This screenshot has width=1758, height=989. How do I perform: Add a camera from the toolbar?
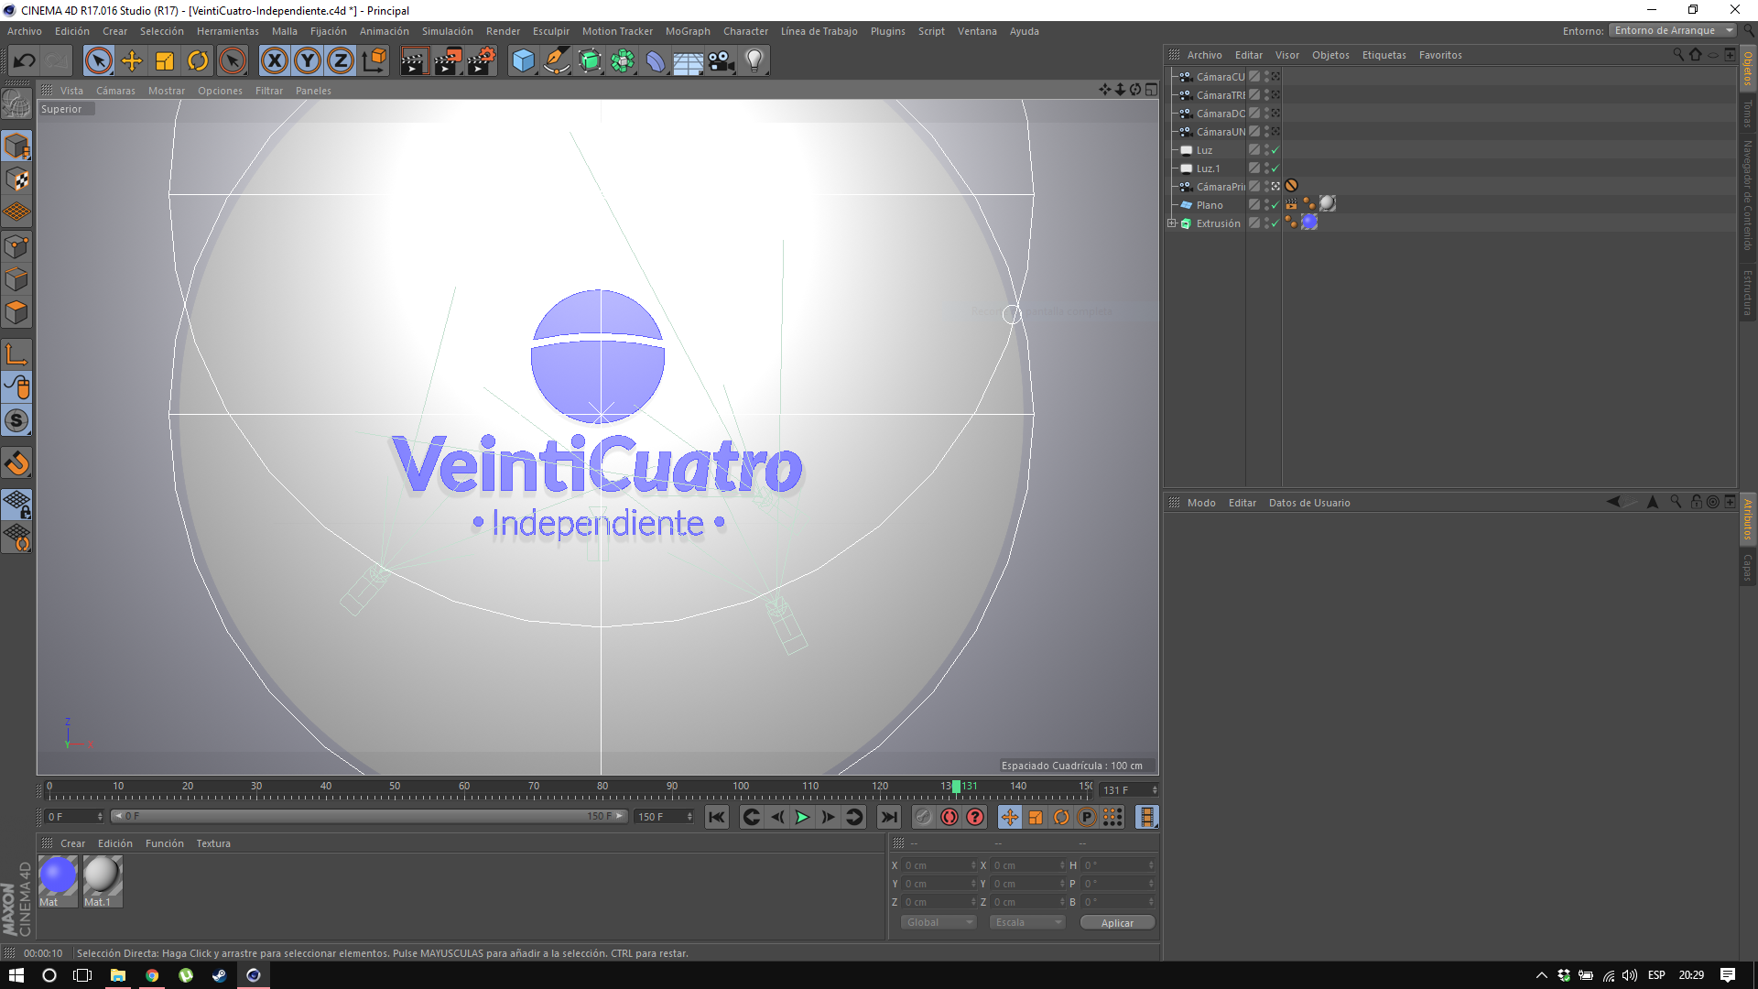click(x=722, y=61)
